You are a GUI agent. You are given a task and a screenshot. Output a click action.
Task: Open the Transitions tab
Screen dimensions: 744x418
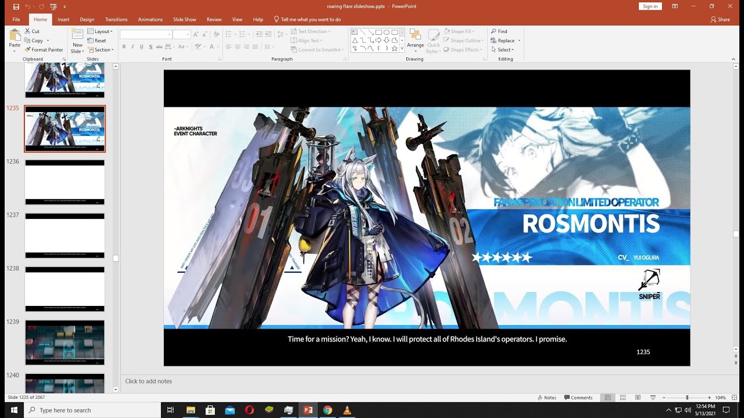(116, 19)
